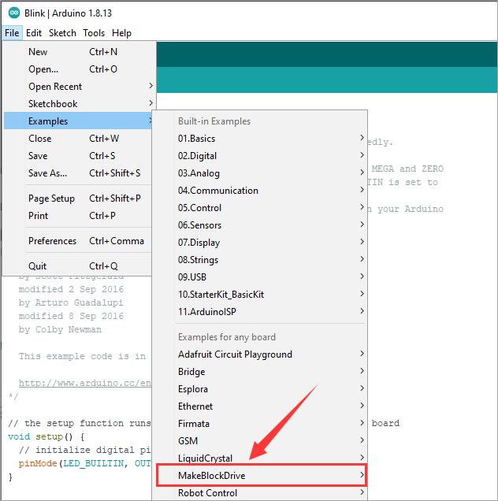Open the Help menu
498x501 pixels.
[x=121, y=33]
